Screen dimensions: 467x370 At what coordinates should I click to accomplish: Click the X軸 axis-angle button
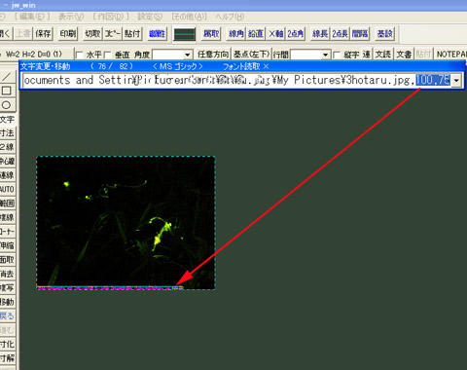[x=276, y=33]
